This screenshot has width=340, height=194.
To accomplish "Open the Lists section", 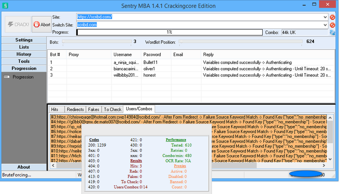I will pos(24,47).
